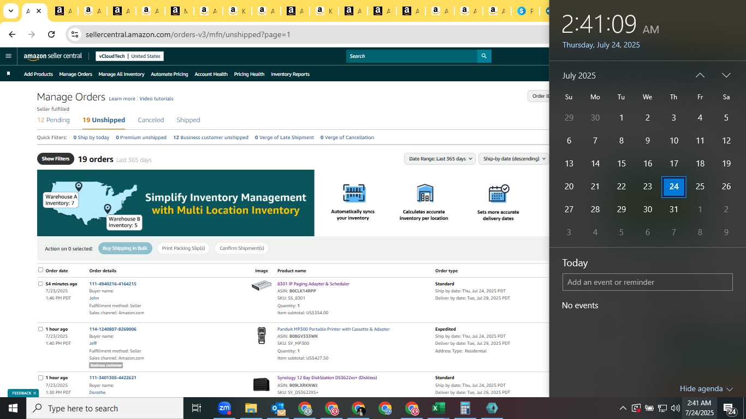The image size is (746, 419).
Task: Click Confirm Shipment(s) button
Action: click(241, 248)
